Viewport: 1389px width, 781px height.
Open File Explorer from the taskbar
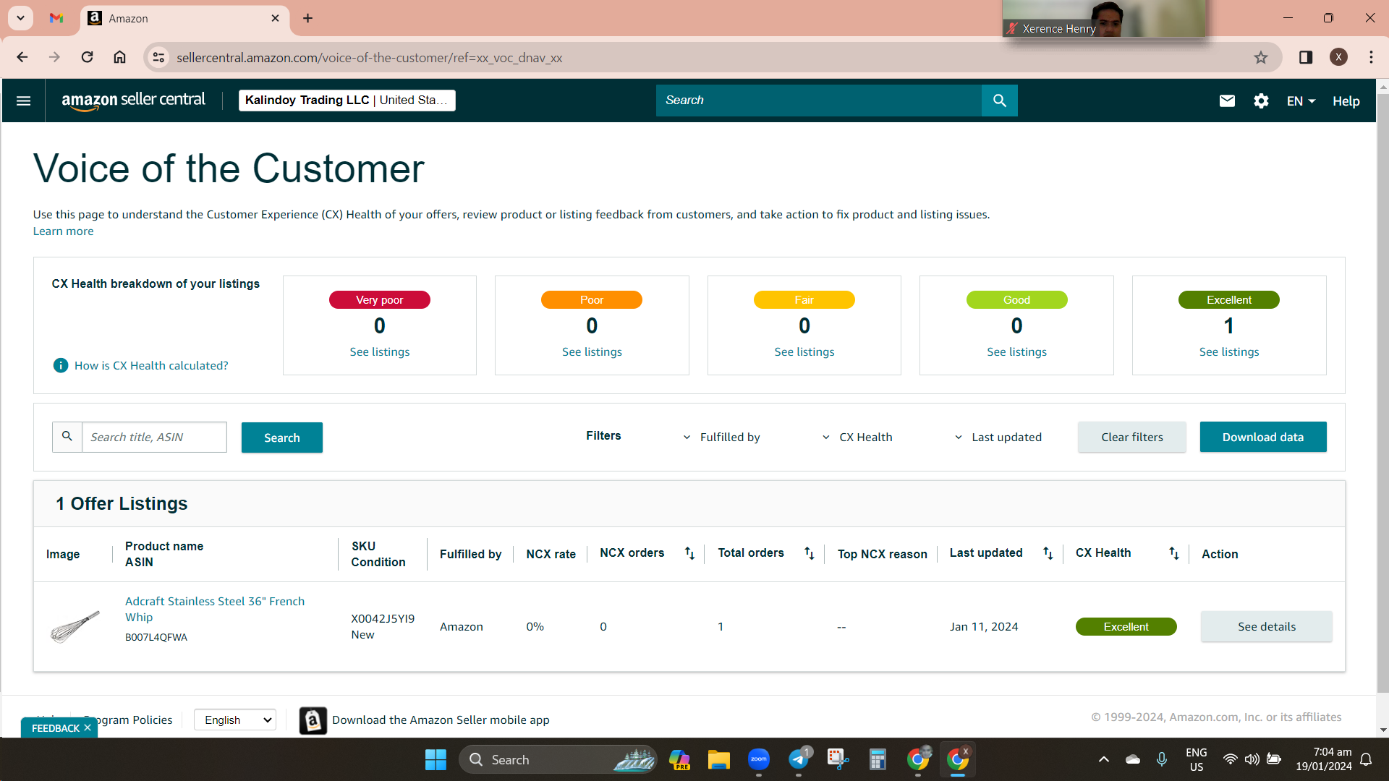718,759
